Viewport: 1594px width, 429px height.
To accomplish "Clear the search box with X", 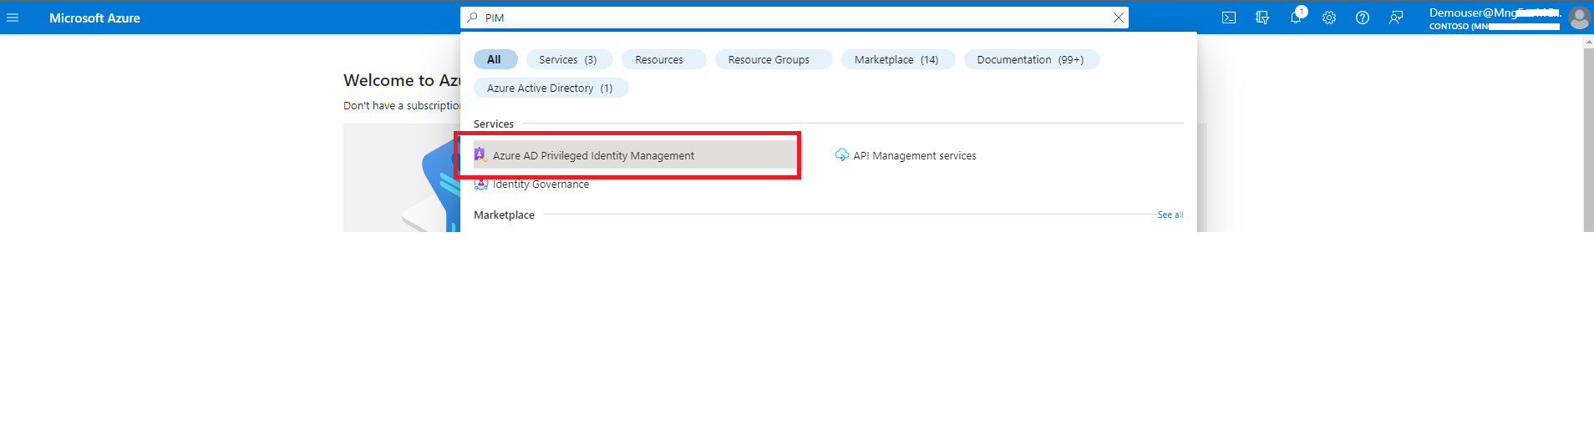I will pyautogui.click(x=1118, y=18).
